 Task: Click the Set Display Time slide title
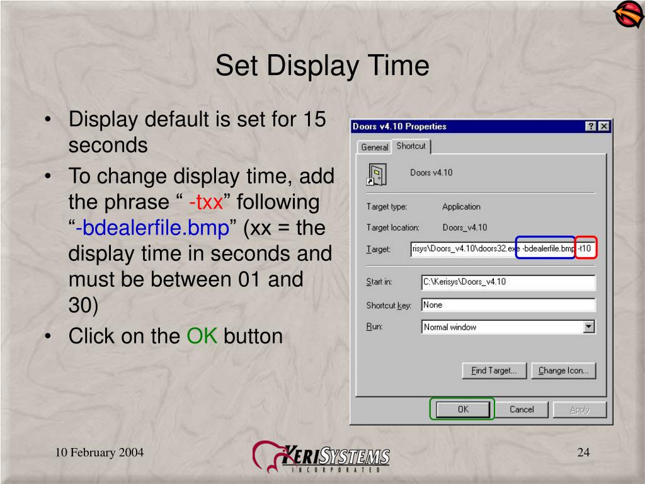point(322,66)
